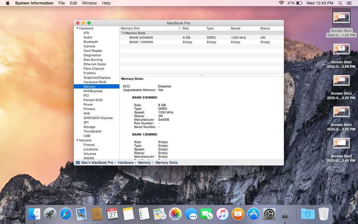
Task: Select Ethernet Cards in sidebar
Action: pyautogui.click(x=95, y=64)
